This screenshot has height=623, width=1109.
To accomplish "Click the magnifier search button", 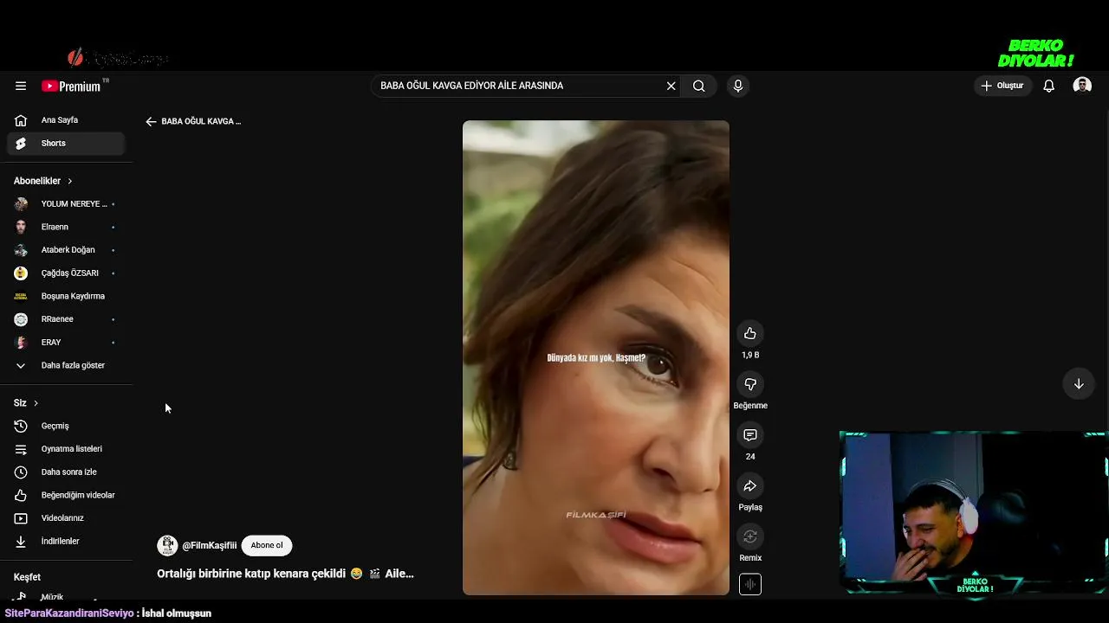I will [x=699, y=86].
